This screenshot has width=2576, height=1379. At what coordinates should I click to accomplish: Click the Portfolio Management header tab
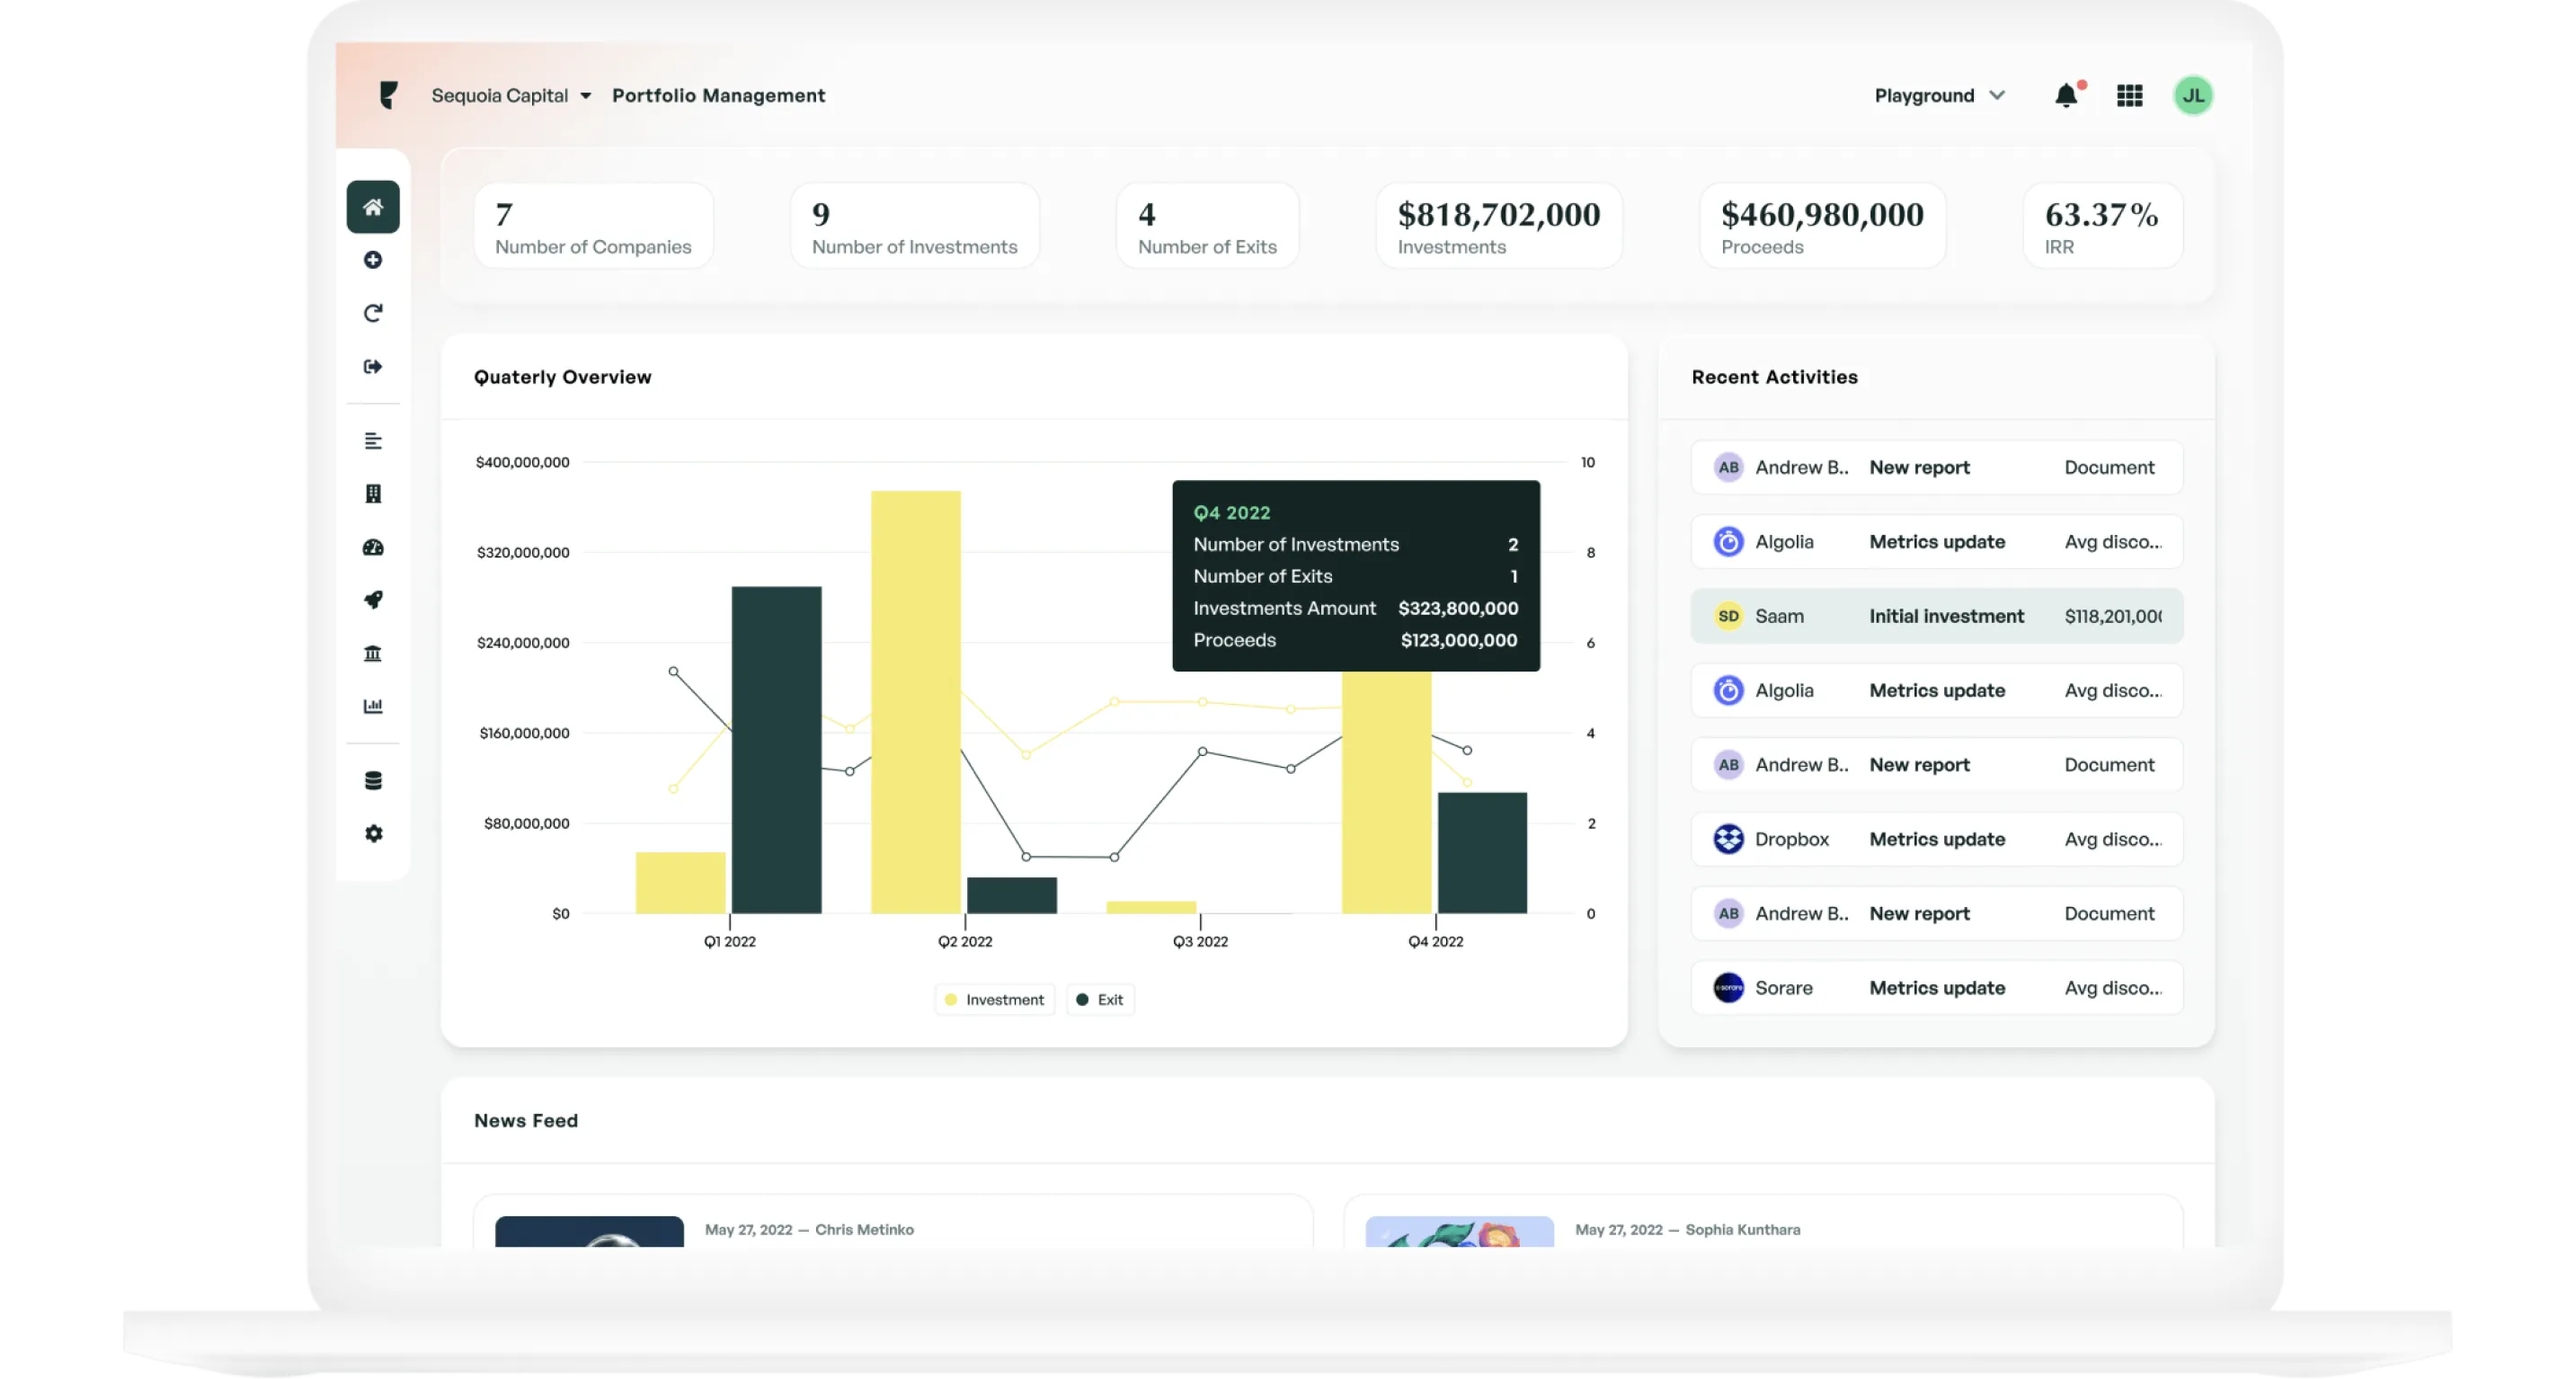click(x=719, y=95)
